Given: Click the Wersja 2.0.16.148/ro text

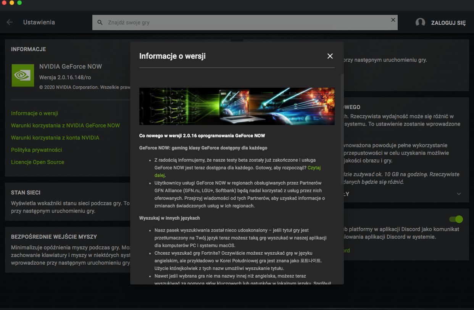Looking at the screenshot, I should click(x=65, y=77).
